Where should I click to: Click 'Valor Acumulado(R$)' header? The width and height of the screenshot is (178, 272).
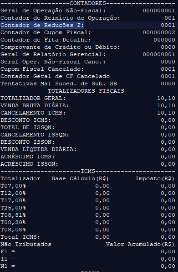[x=140, y=244]
